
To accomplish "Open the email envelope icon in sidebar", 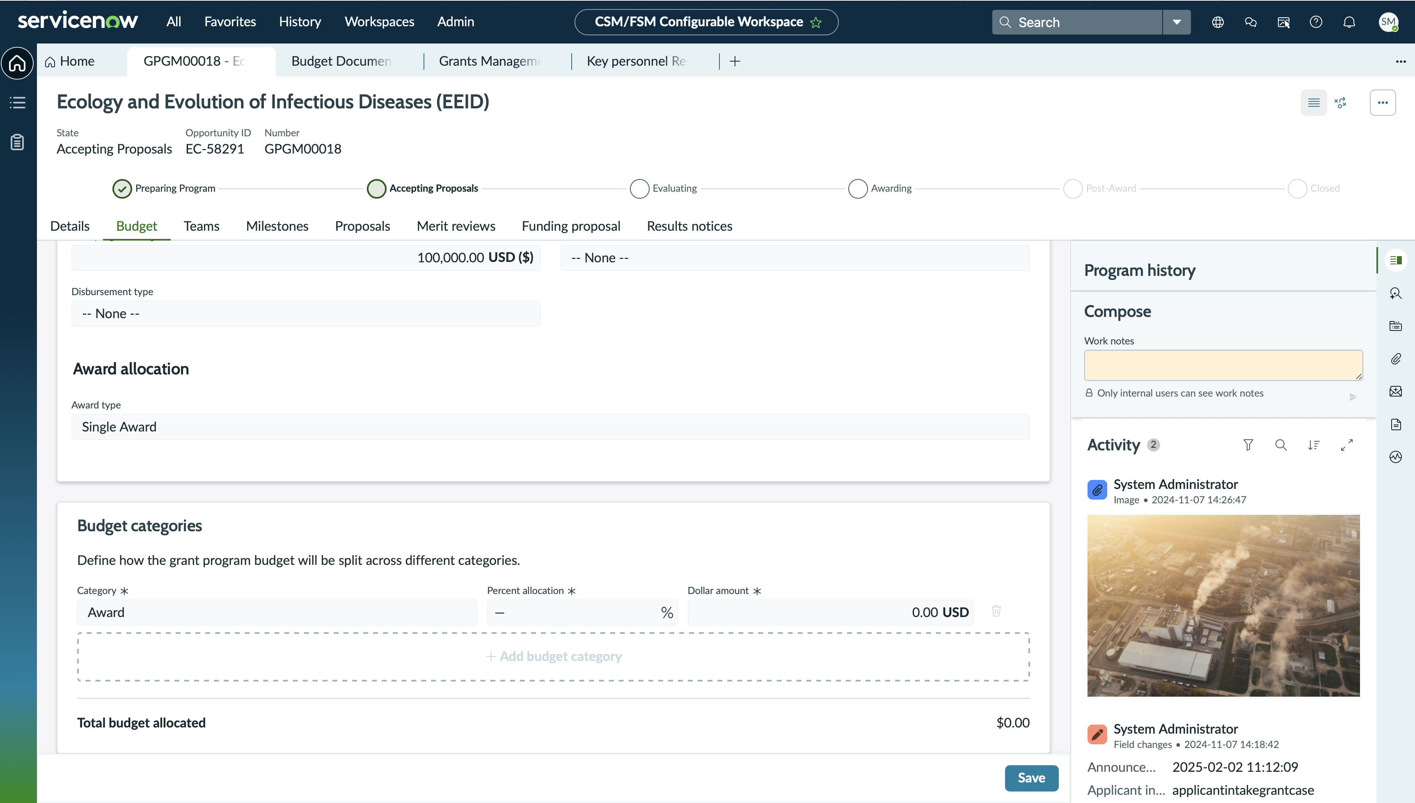I will pos(1395,392).
